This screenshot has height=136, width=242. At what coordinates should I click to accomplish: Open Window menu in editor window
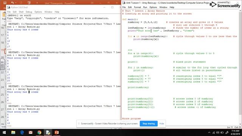163,7
